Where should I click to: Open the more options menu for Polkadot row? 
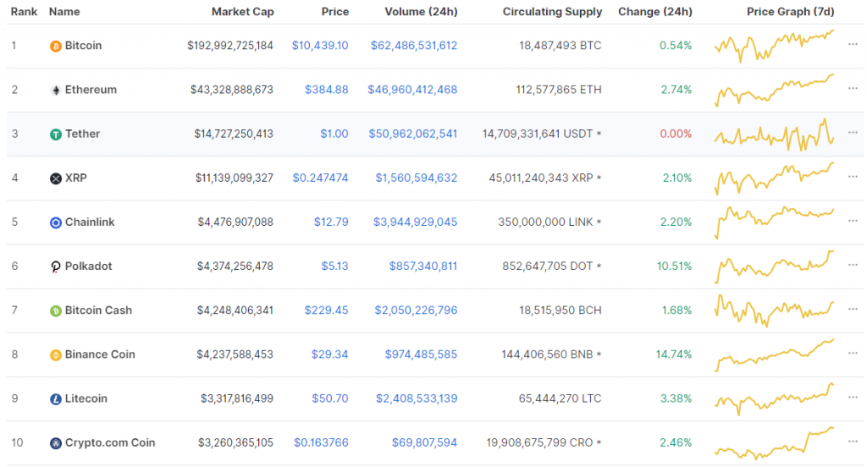[853, 266]
